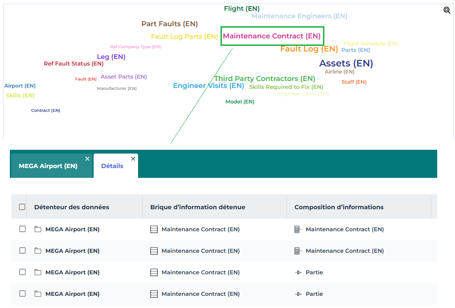Switch to the MEGA Airport (EN) tab
455x308 pixels.
pyautogui.click(x=48, y=166)
